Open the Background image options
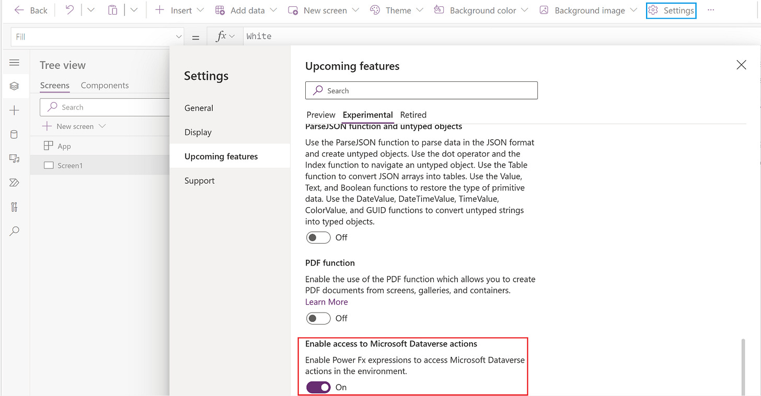Image resolution: width=761 pixels, height=396 pixels. (588, 10)
